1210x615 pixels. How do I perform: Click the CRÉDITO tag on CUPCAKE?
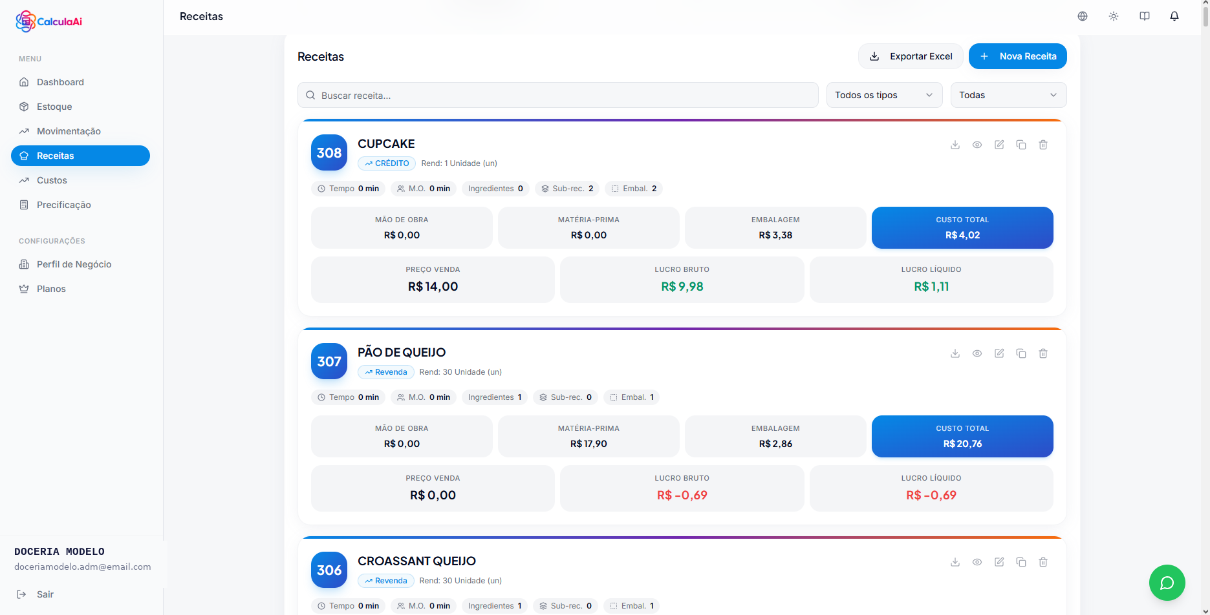(x=387, y=163)
